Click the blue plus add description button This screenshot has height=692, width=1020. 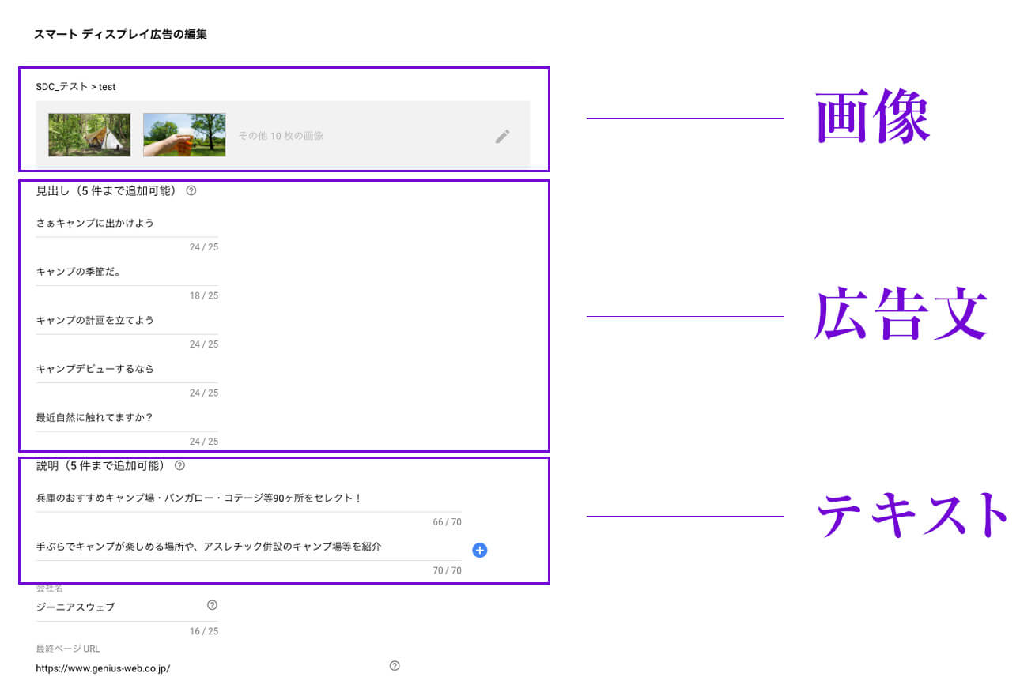point(479,551)
